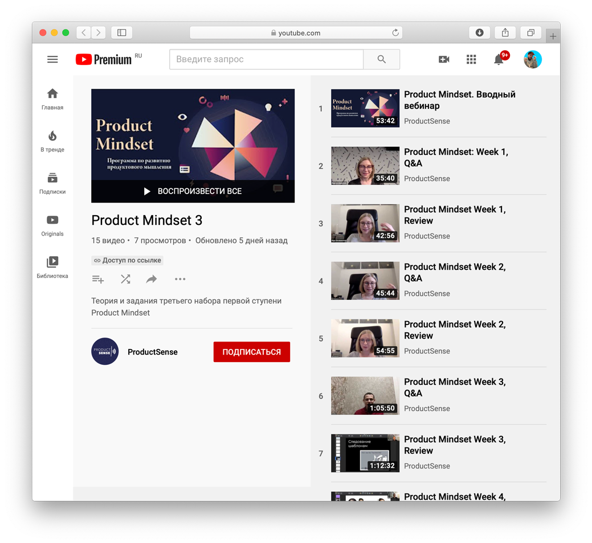
Task: Open Product Mindset Week 3, Q&A title
Action: [x=455, y=387]
